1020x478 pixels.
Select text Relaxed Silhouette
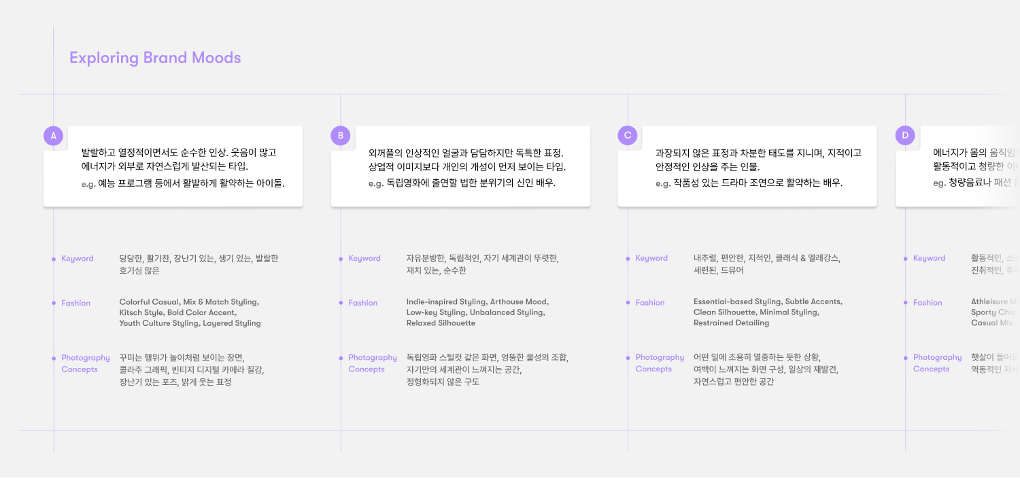pos(441,323)
